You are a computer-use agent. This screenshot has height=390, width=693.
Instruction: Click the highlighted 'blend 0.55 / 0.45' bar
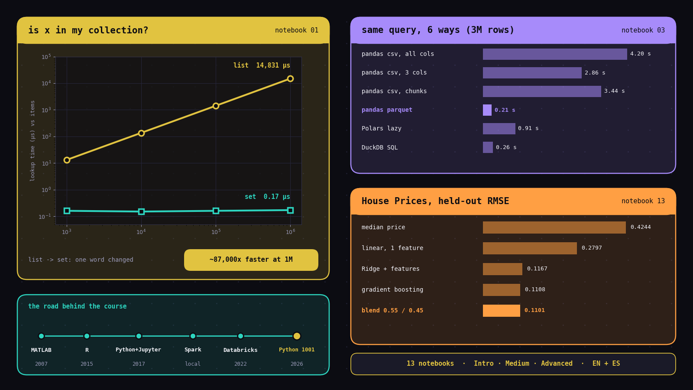point(502,311)
